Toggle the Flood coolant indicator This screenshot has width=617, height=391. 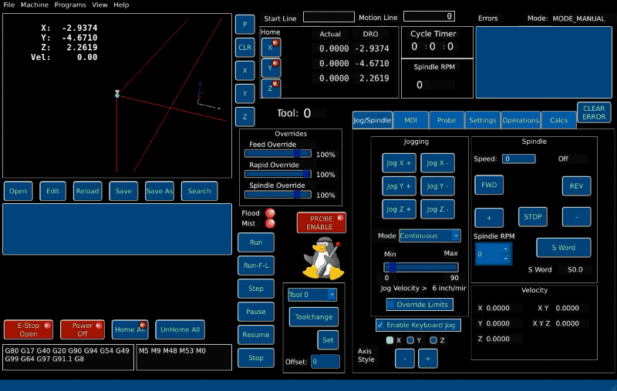pos(270,213)
